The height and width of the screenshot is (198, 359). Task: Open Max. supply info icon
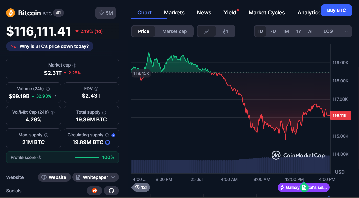46,135
